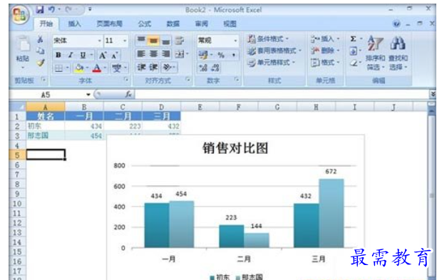Click the 粘贴 paste button
The width and height of the screenshot is (437, 280).
(x=23, y=52)
